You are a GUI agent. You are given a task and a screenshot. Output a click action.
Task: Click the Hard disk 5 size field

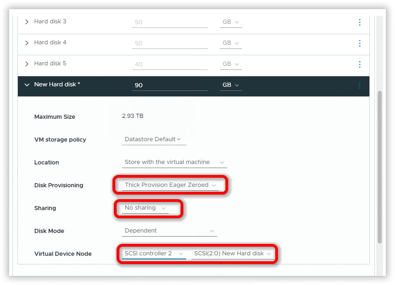tap(170, 64)
